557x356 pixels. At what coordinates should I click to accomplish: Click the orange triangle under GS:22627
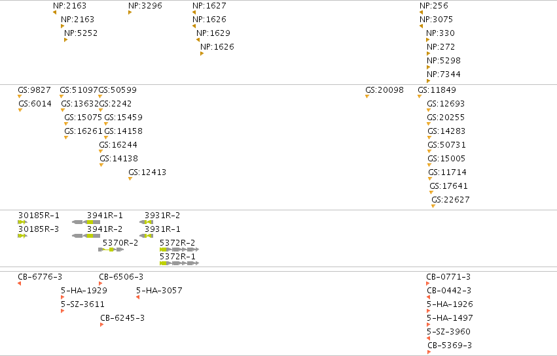coord(433,206)
